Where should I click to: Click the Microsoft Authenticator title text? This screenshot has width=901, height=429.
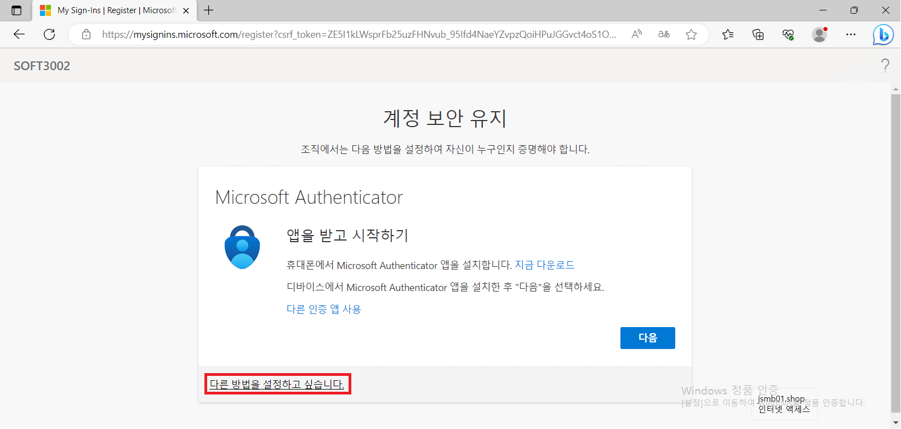(x=309, y=197)
